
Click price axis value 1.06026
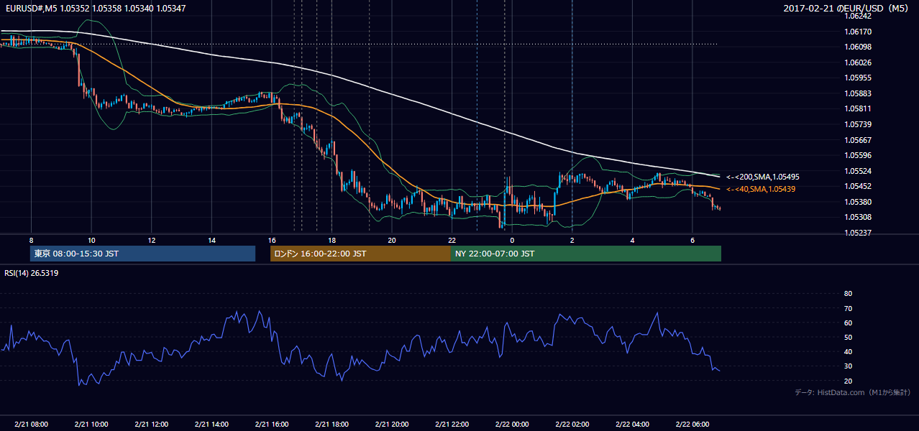tap(857, 62)
